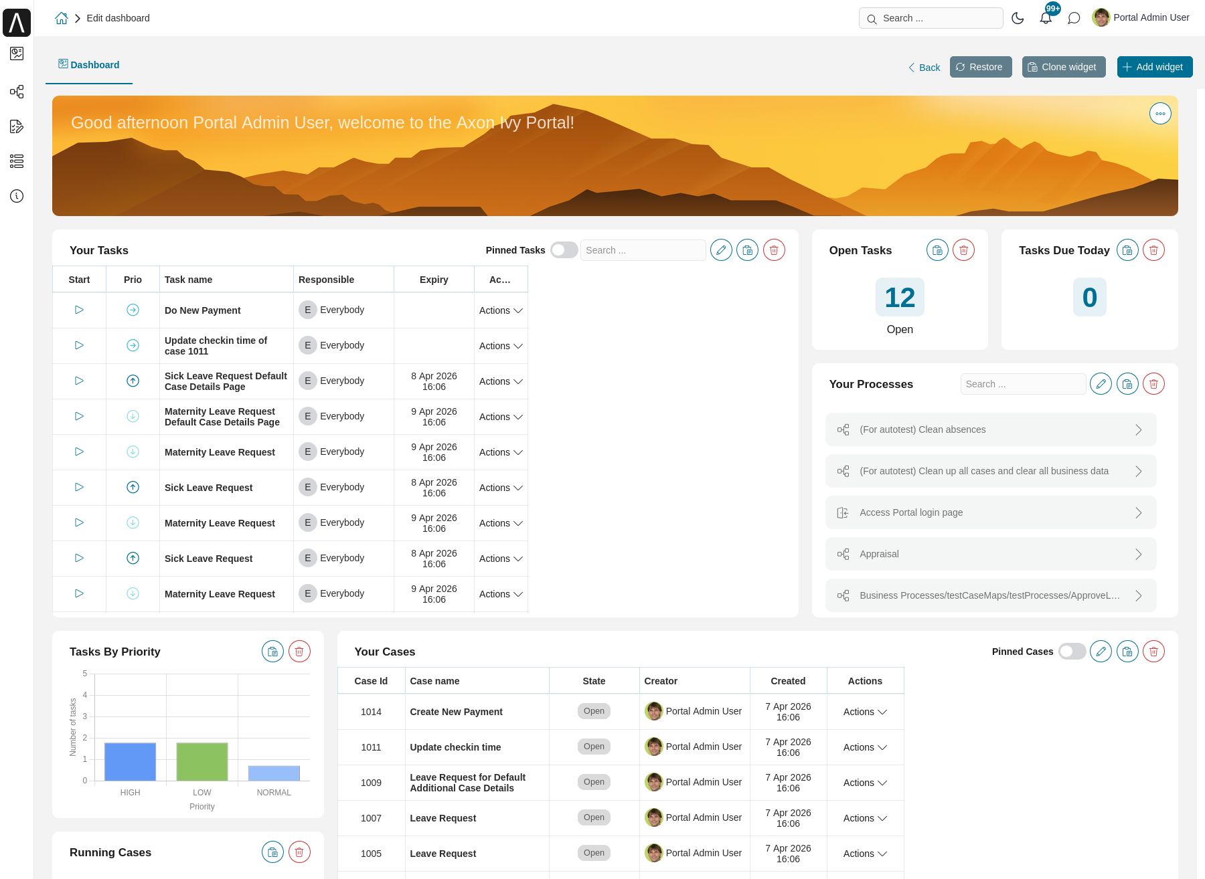Open the task edit icon in left sidebar

tap(17, 126)
